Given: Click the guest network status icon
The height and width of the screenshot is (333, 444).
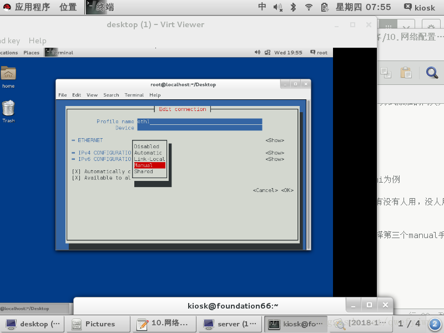Looking at the screenshot, I should pos(268,52).
